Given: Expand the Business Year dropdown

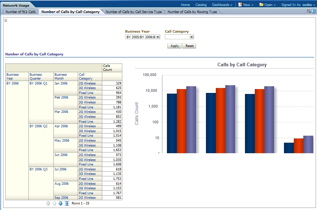Looking at the screenshot, I should point(158,37).
